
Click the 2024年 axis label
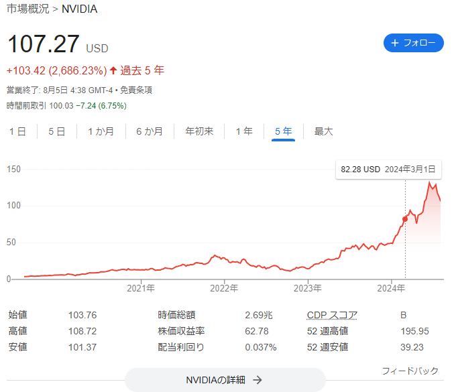pos(391,288)
